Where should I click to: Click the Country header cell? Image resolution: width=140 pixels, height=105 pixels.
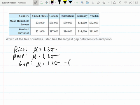click(x=20, y=16)
